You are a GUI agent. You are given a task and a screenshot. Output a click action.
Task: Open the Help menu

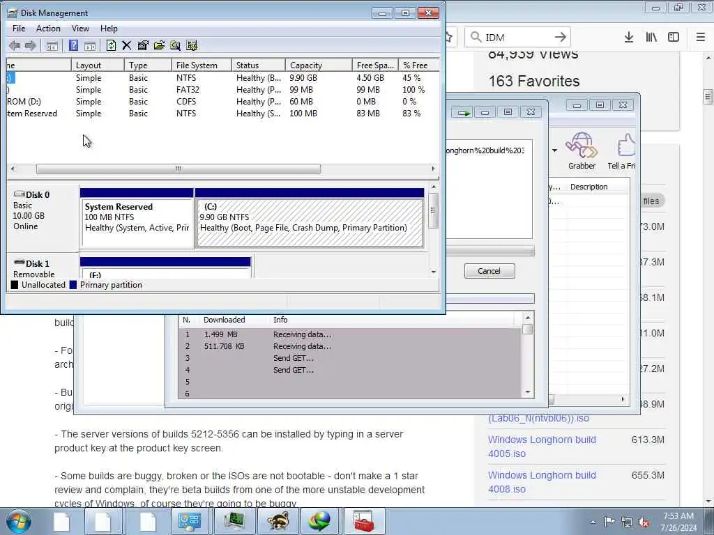tap(109, 28)
